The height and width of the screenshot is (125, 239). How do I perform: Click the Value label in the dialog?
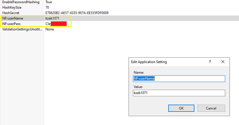(x=138, y=87)
